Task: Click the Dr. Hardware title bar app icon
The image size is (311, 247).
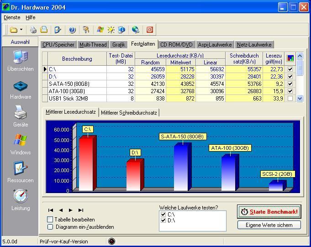Action: pyautogui.click(x=6, y=7)
